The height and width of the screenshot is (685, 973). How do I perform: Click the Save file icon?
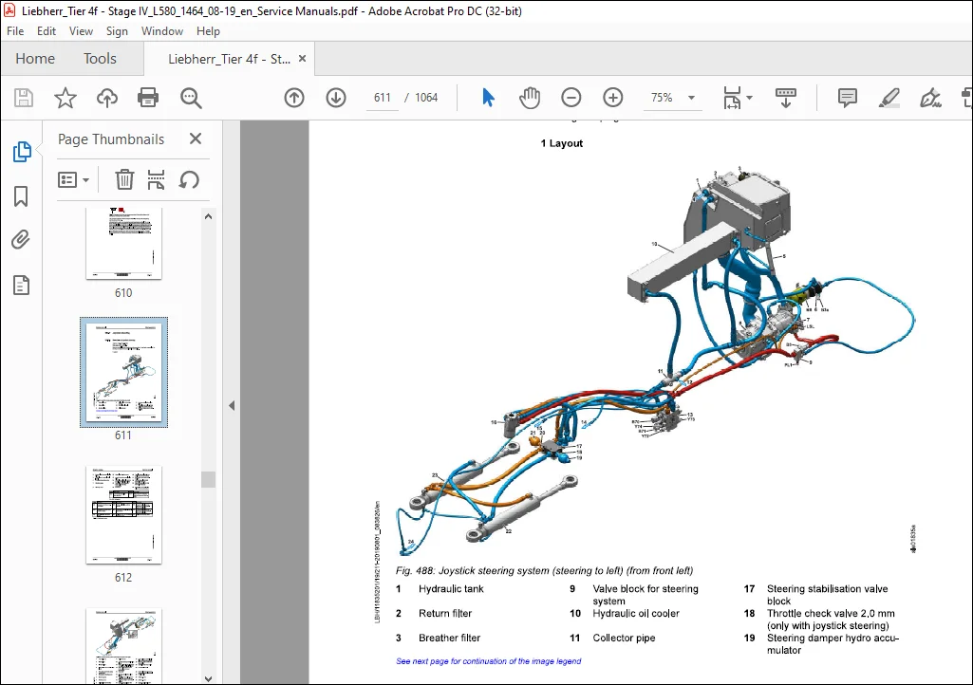[x=24, y=98]
